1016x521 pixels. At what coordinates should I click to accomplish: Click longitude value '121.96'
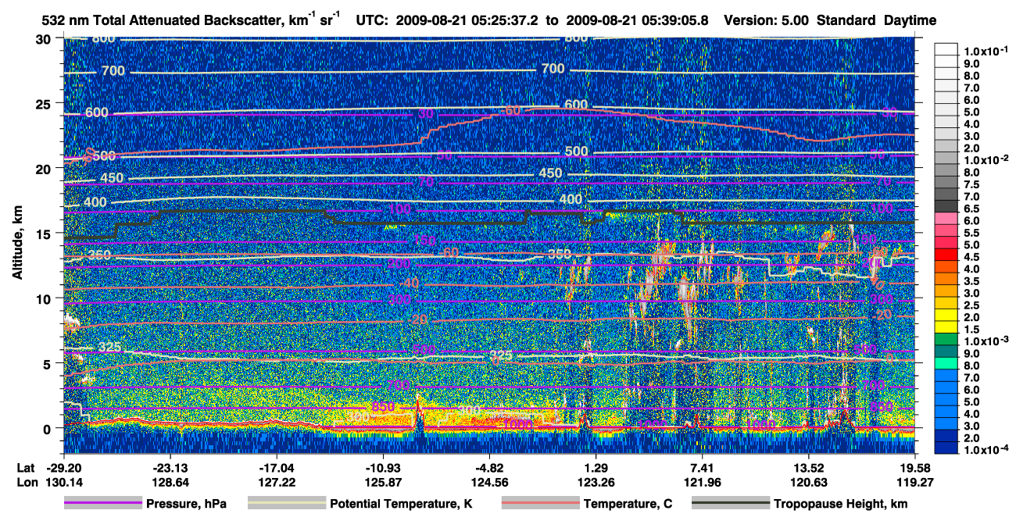coord(702,483)
